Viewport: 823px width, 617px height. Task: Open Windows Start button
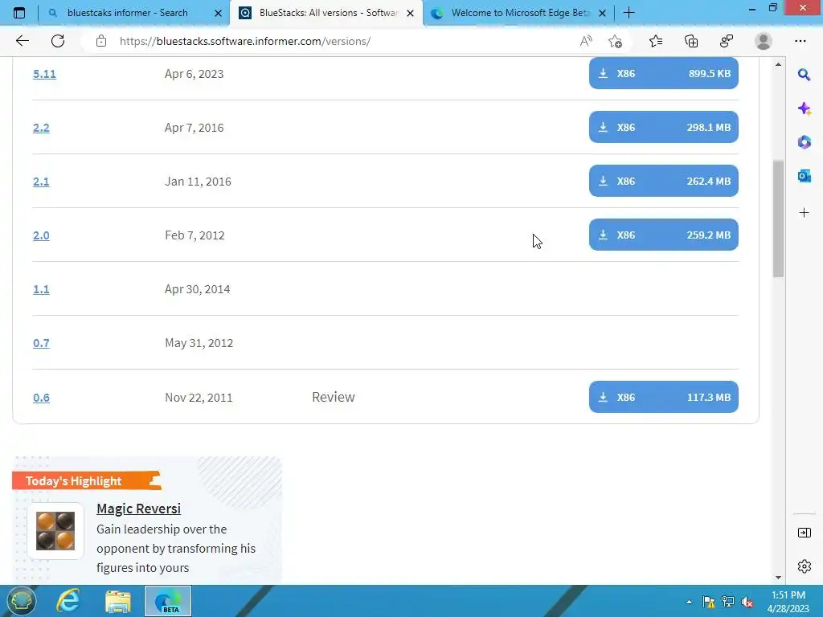(21, 601)
